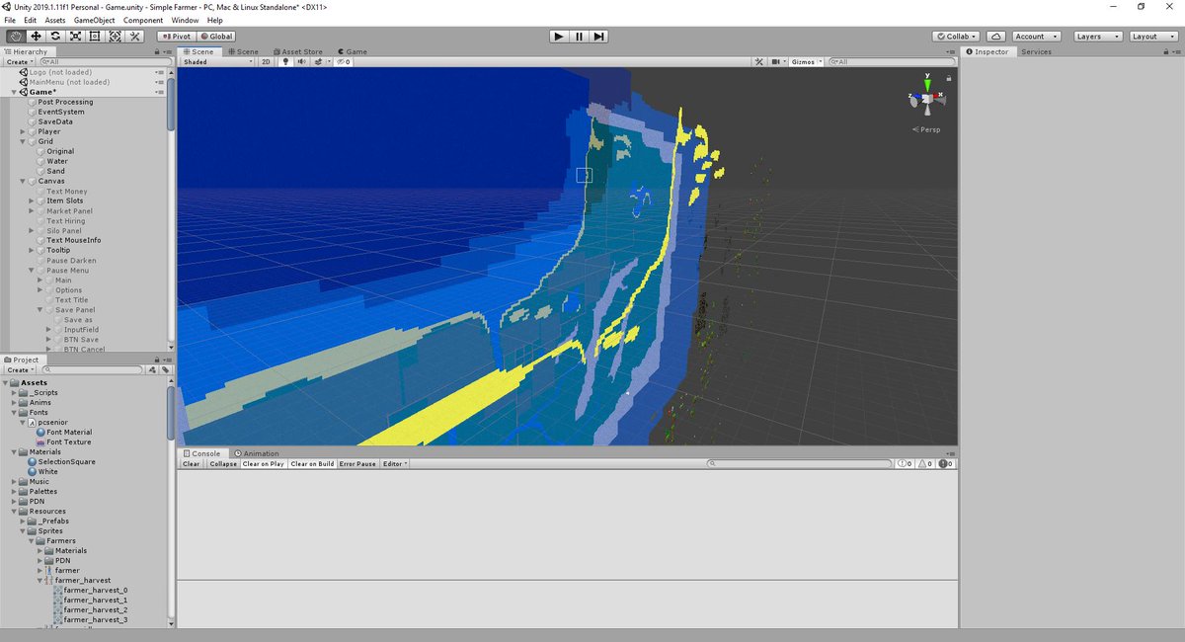Open the custom editor tools

pyautogui.click(x=135, y=37)
